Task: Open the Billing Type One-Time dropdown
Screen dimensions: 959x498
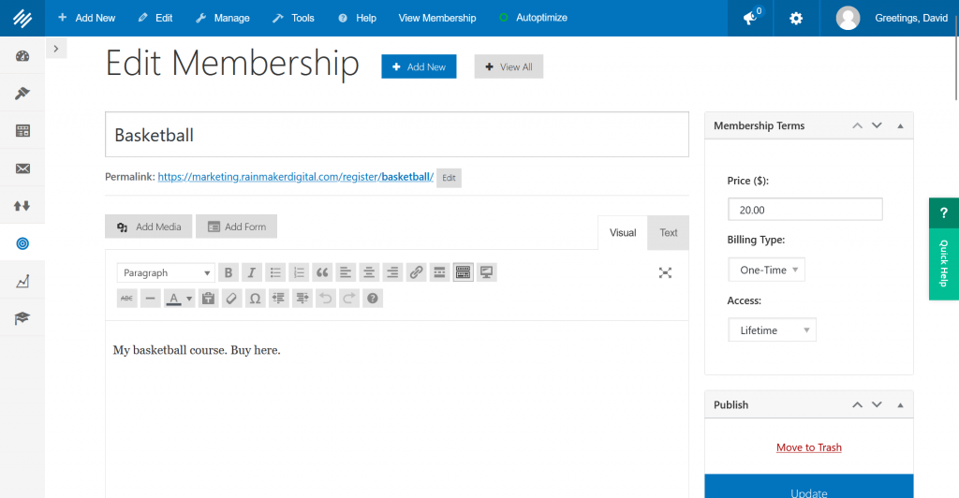Action: click(x=766, y=270)
